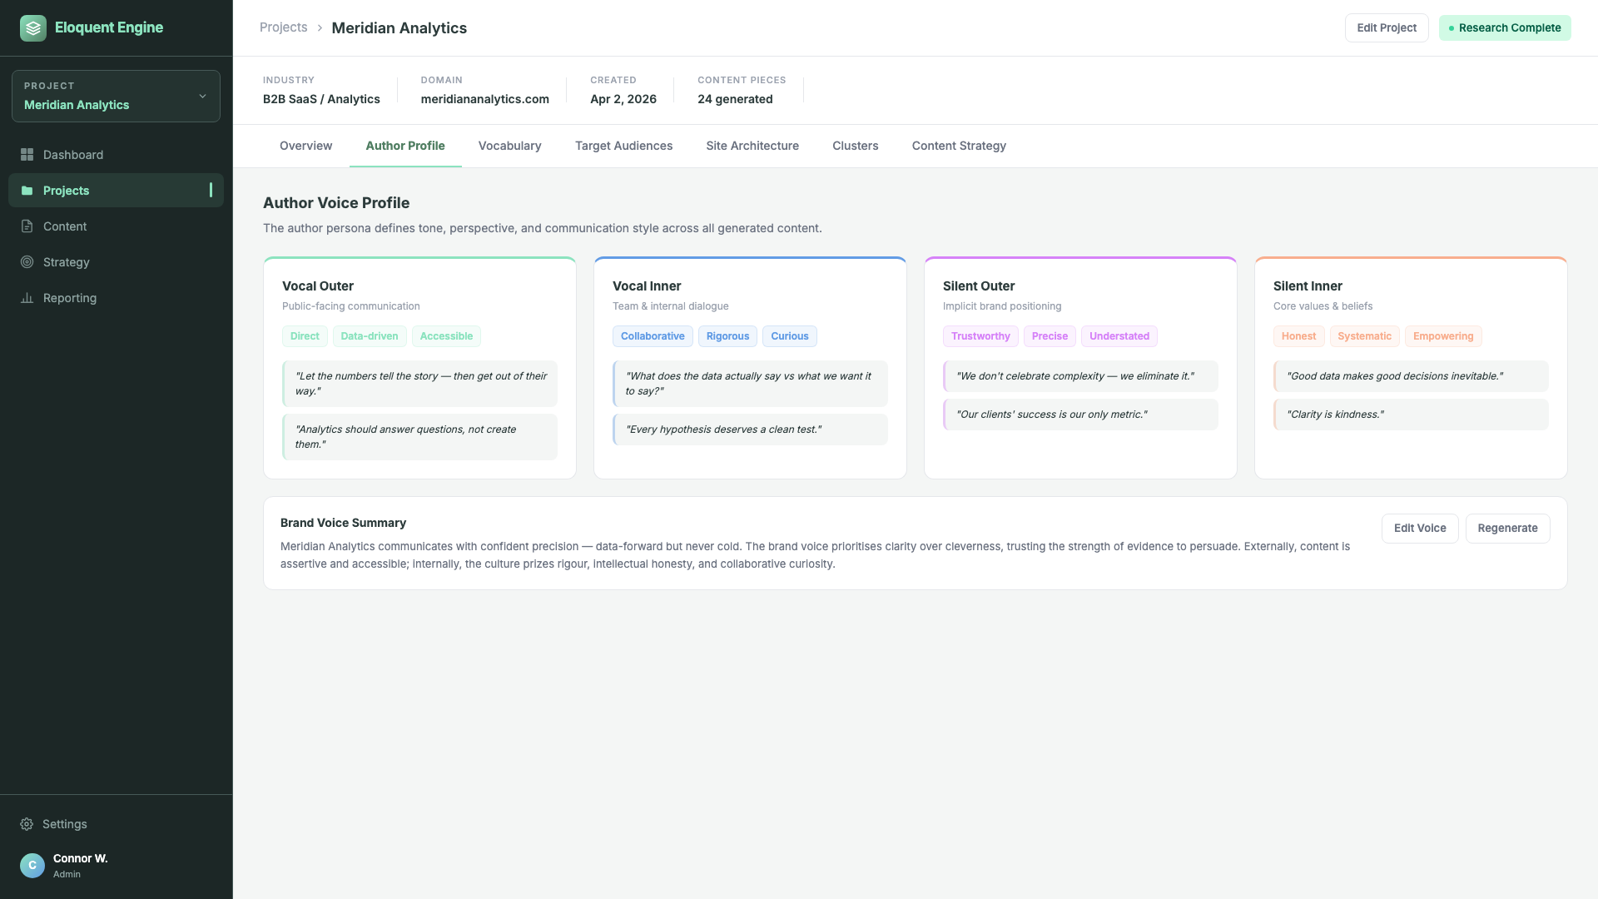The width and height of the screenshot is (1598, 899).
Task: Select the Site Architecture tab
Action: [752, 146]
